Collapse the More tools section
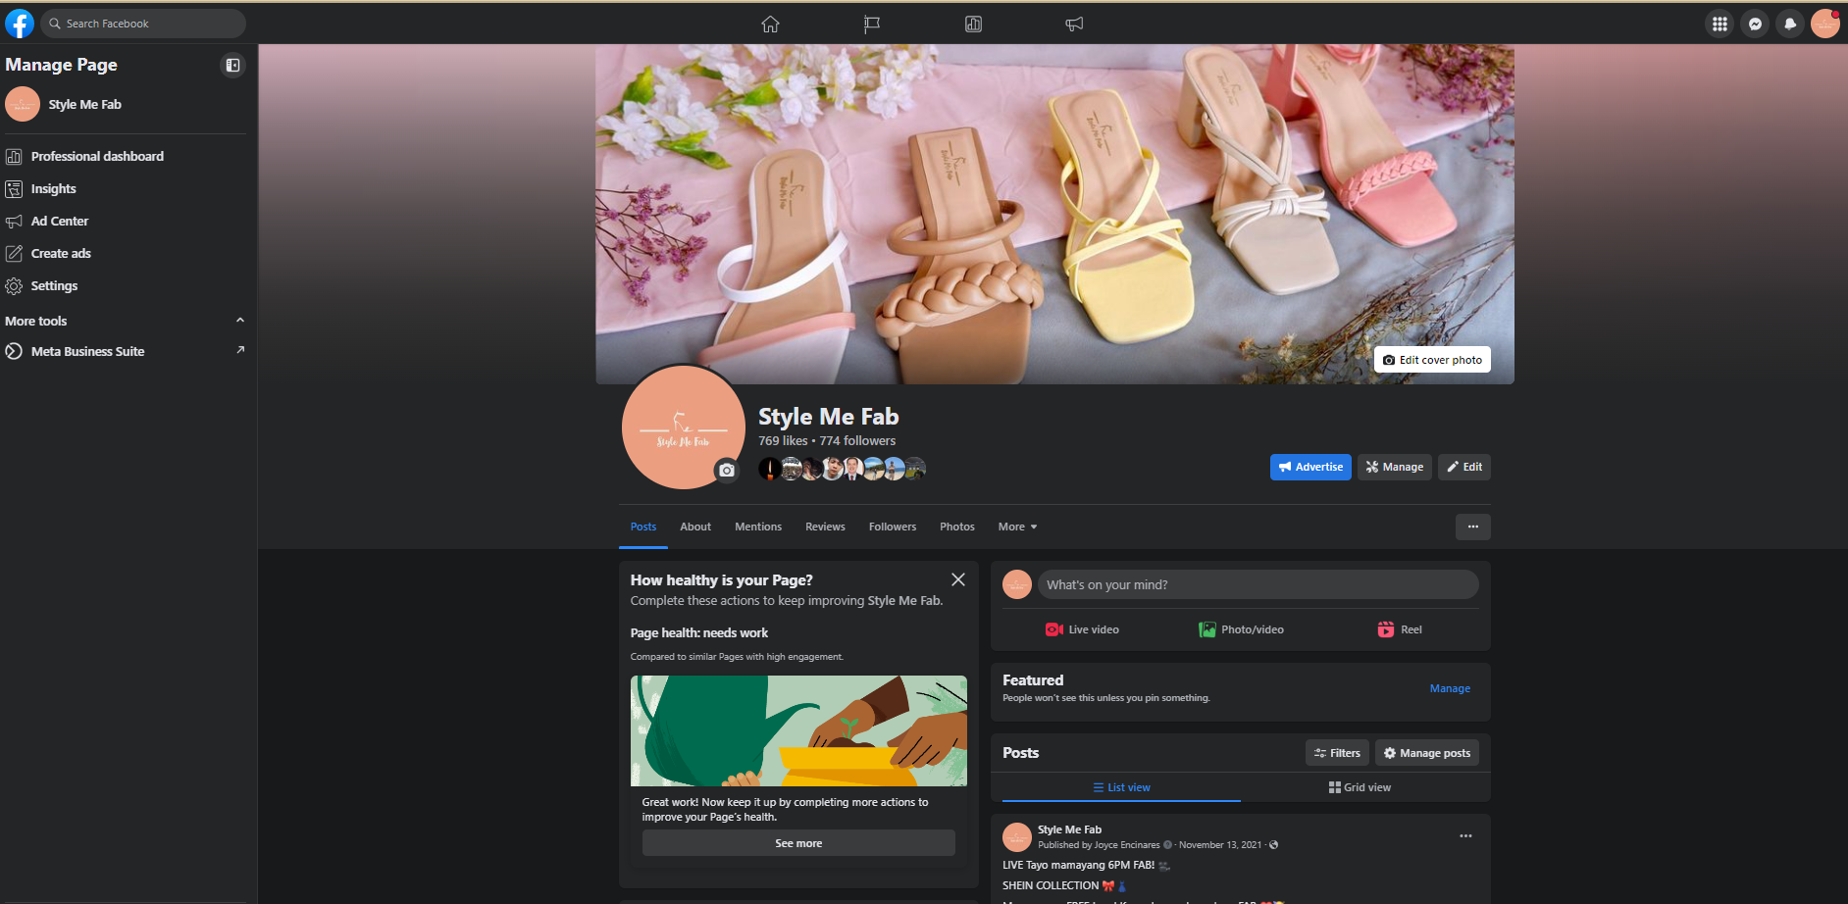This screenshot has height=904, width=1848. coord(240,321)
